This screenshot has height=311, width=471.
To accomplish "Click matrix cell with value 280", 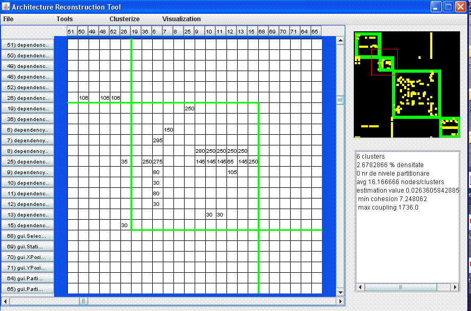I will coord(200,151).
